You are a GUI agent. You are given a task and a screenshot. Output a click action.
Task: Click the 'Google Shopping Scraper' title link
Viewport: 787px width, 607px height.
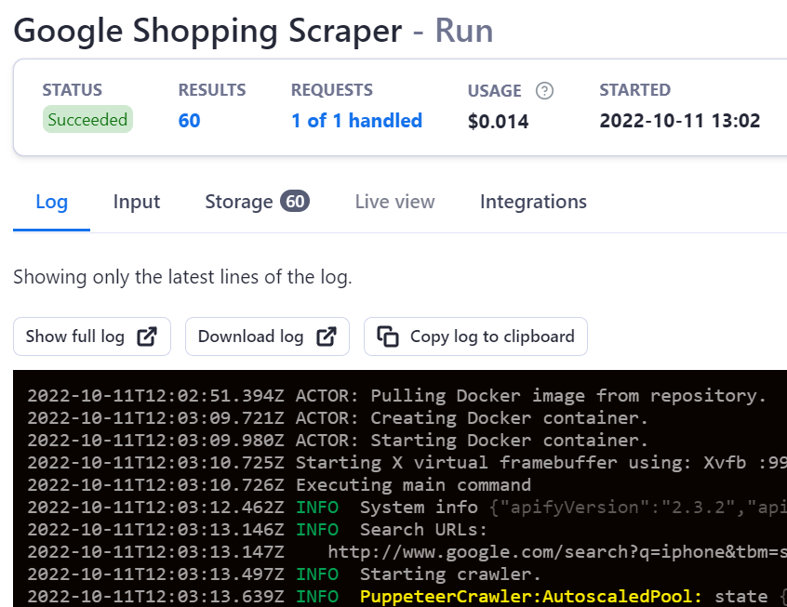[x=203, y=31]
